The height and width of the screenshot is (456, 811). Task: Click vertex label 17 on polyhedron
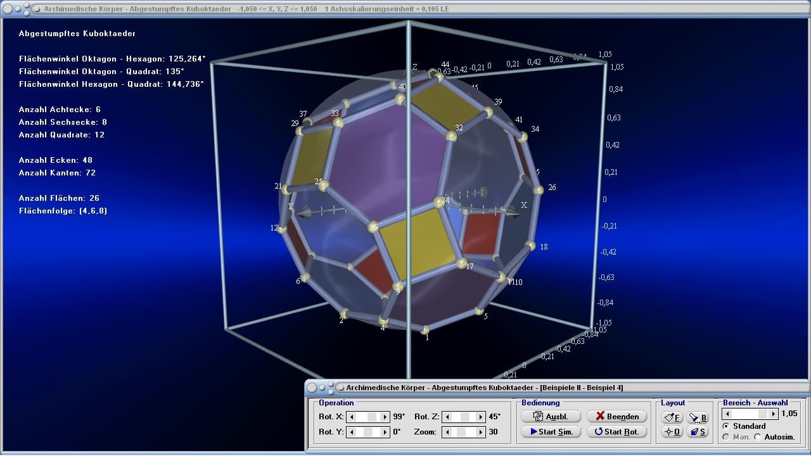tap(469, 267)
